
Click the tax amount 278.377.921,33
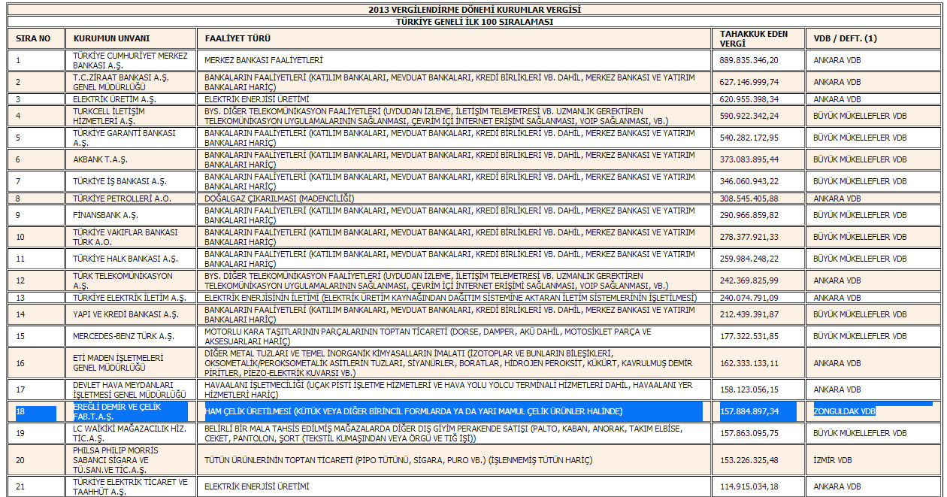(x=749, y=237)
